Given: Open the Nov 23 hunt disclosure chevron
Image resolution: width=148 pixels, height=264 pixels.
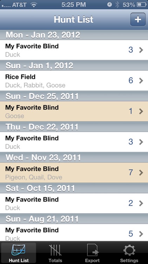Looking at the screenshot, I should (141, 172).
